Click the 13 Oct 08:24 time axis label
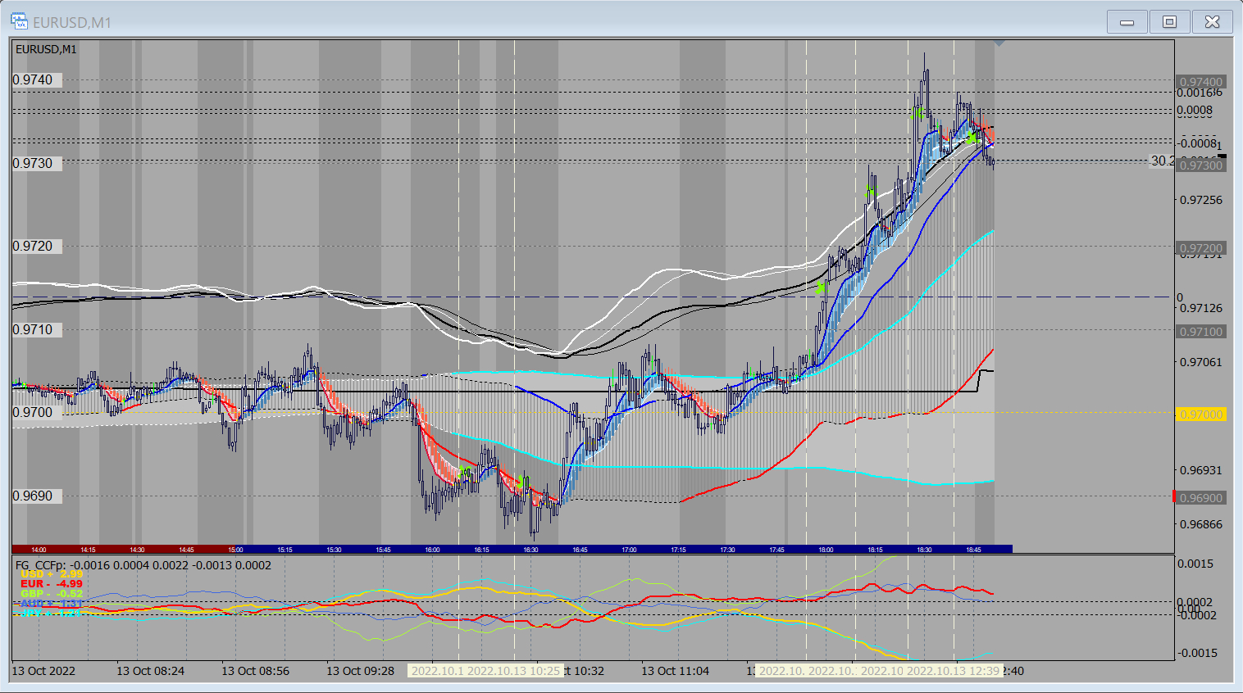 (150, 671)
